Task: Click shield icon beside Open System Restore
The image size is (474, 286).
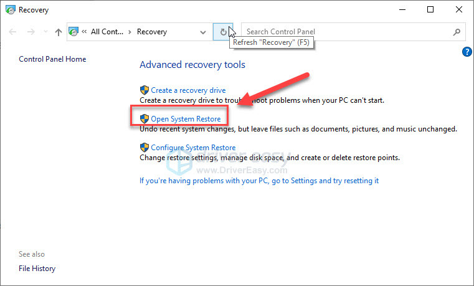Action: click(x=145, y=118)
